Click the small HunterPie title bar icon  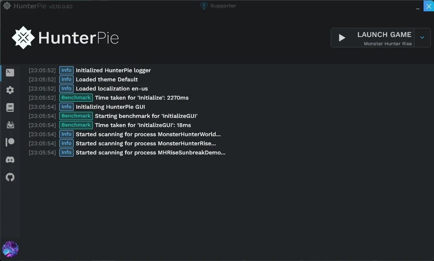point(7,6)
